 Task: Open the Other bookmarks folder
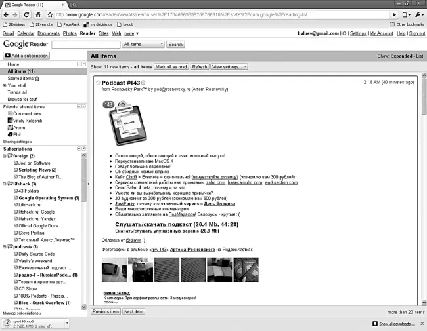[407, 24]
